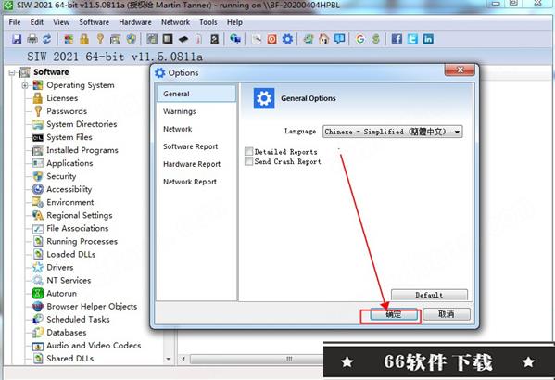Click the red circle toolbar icon

tap(271, 39)
